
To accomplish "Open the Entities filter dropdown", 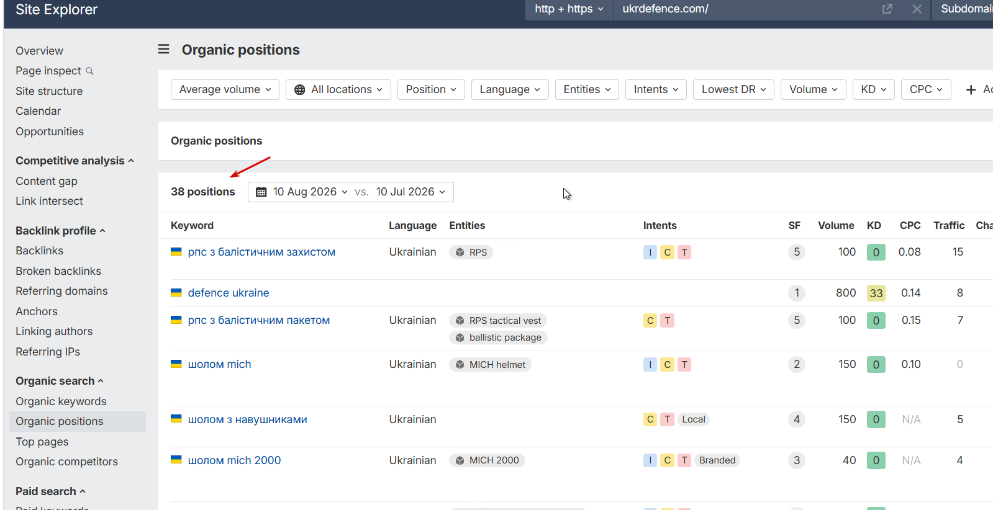I will point(587,90).
